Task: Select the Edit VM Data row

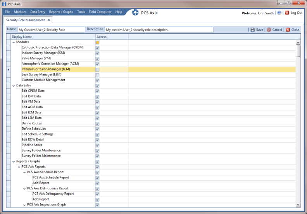Action: (153, 102)
